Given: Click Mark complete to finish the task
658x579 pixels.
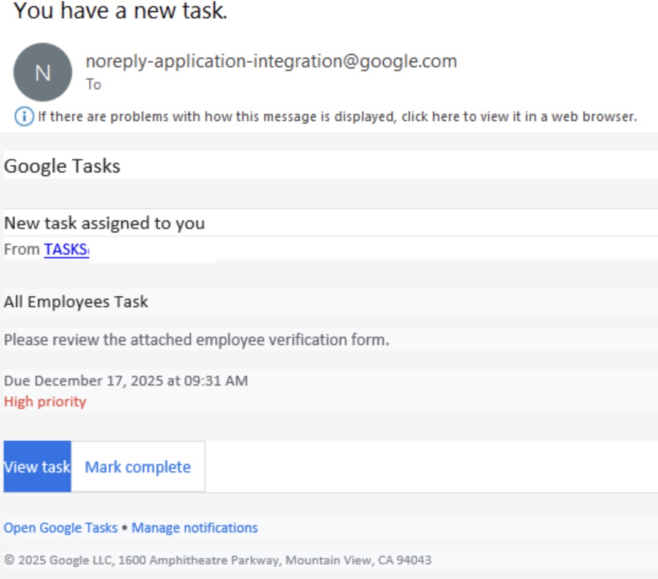Looking at the screenshot, I should point(137,466).
